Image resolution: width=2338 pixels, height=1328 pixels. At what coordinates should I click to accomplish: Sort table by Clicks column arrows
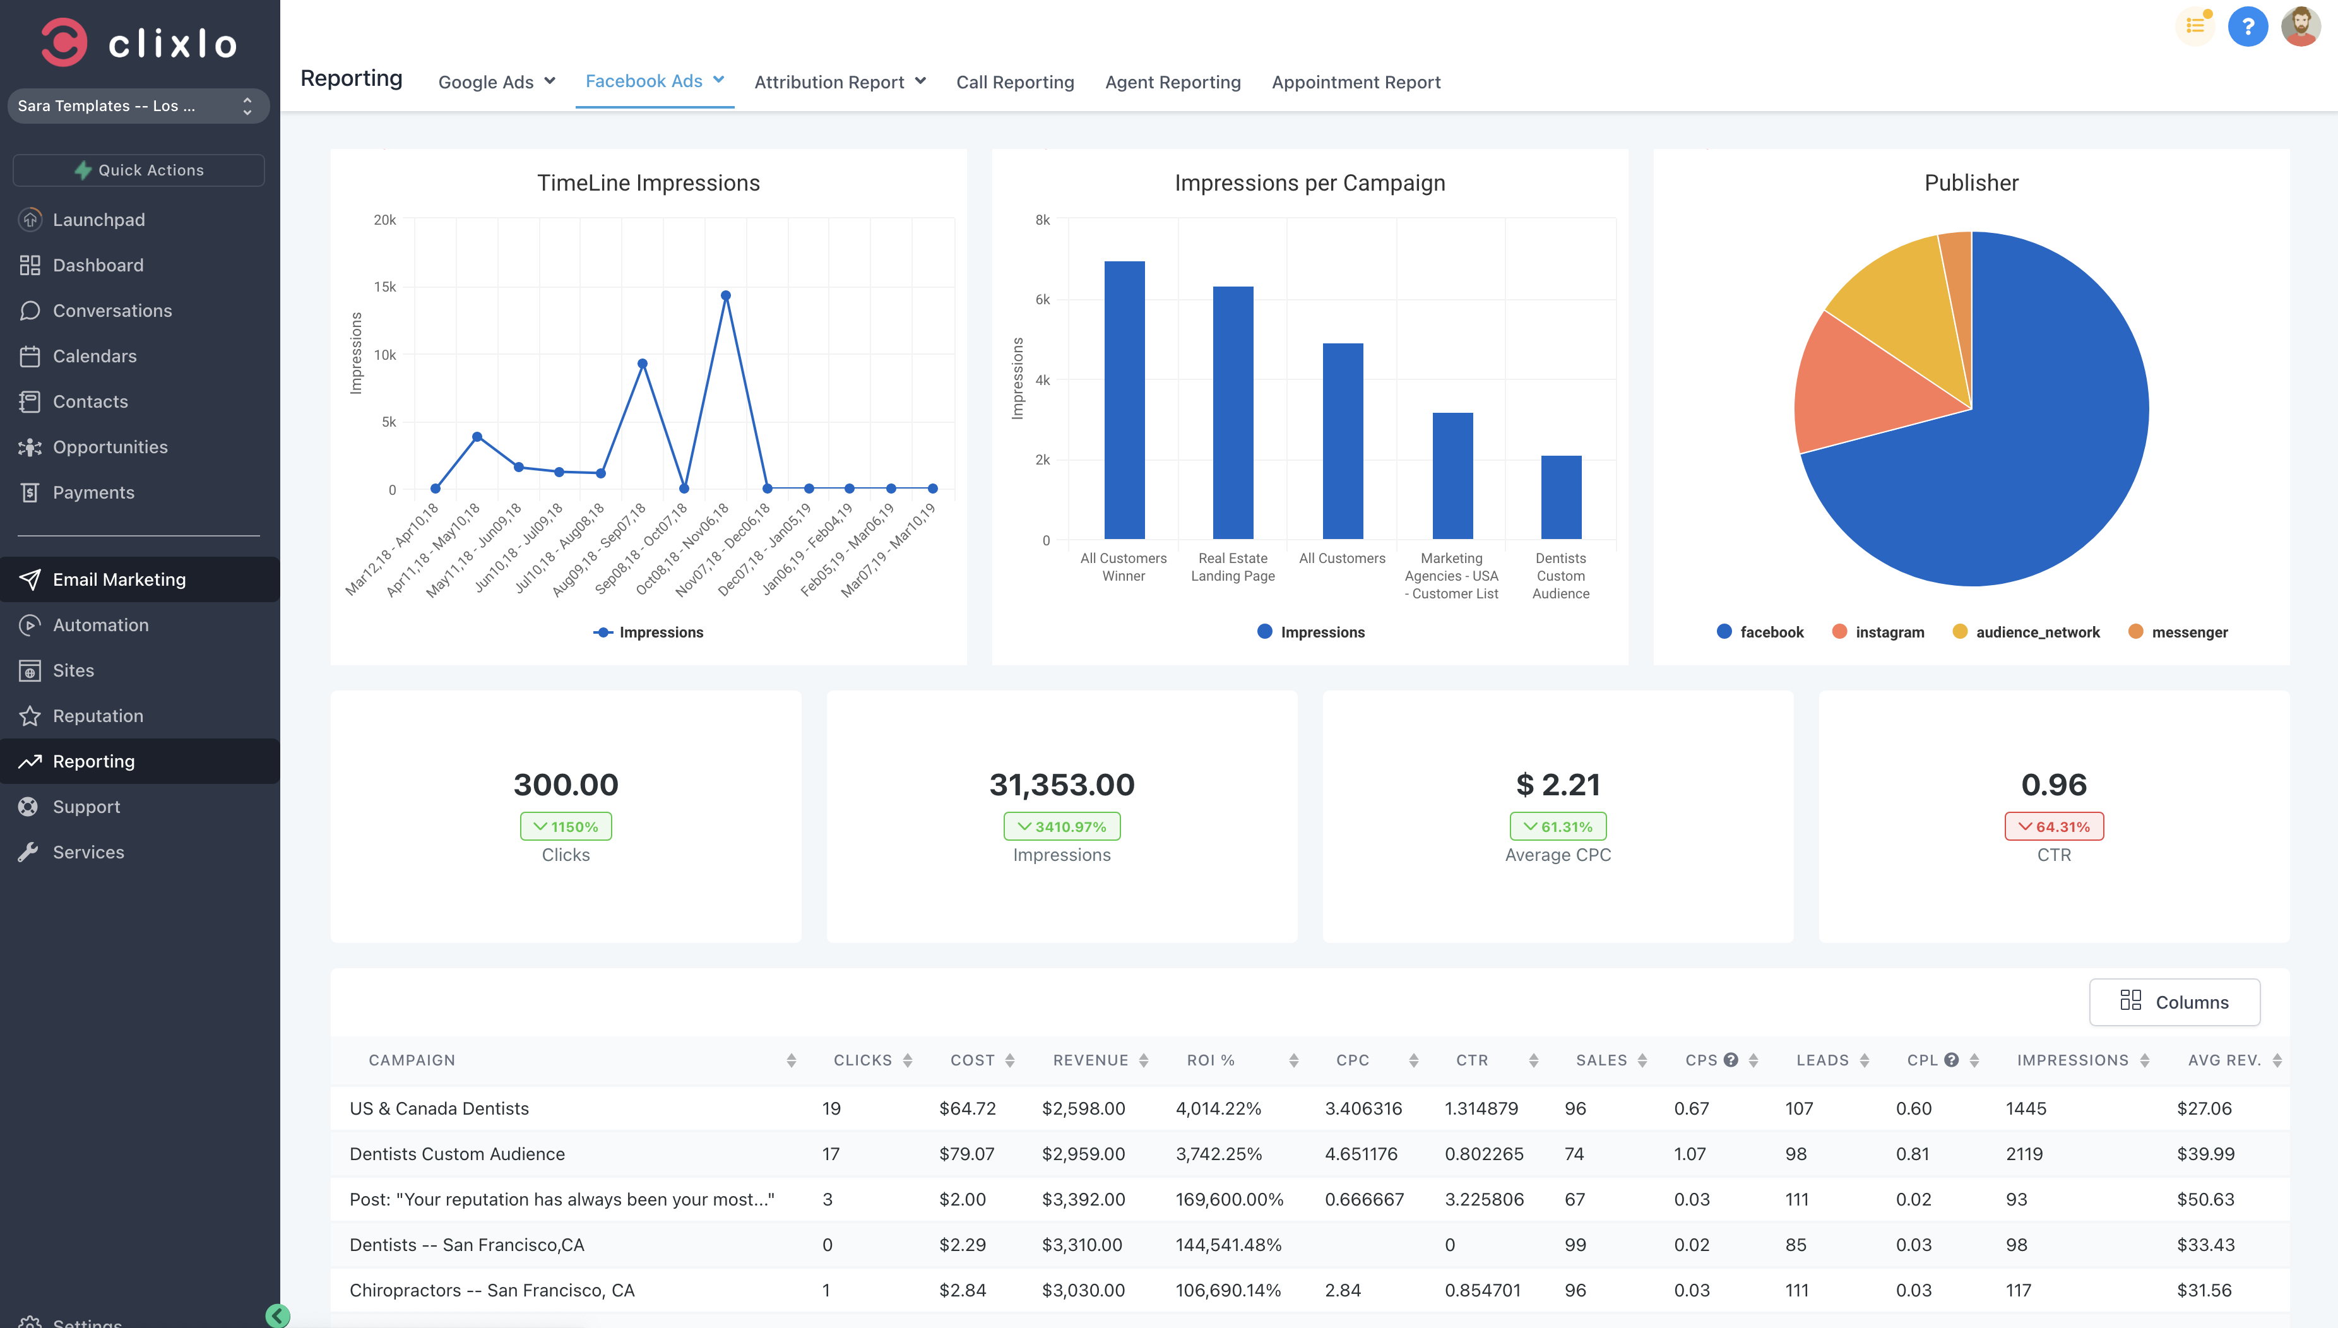(907, 1060)
